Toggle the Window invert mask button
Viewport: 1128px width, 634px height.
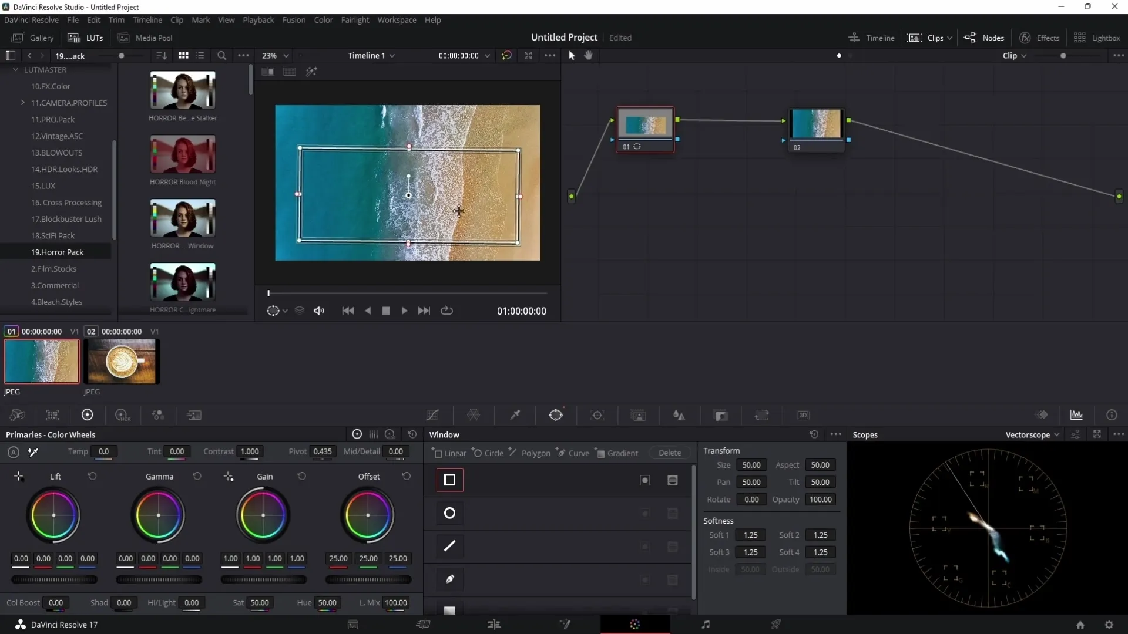click(645, 481)
